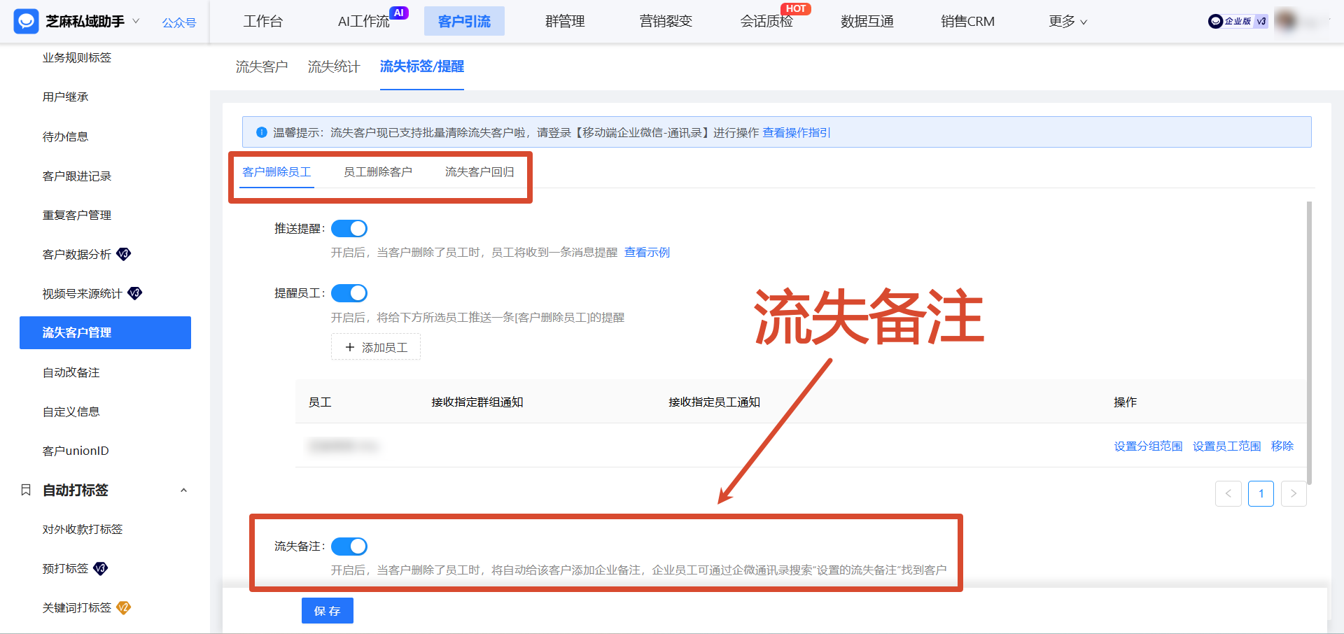Click the V3 badge beside 视频号来源统计
The width and height of the screenshot is (1344, 634).
135,293
